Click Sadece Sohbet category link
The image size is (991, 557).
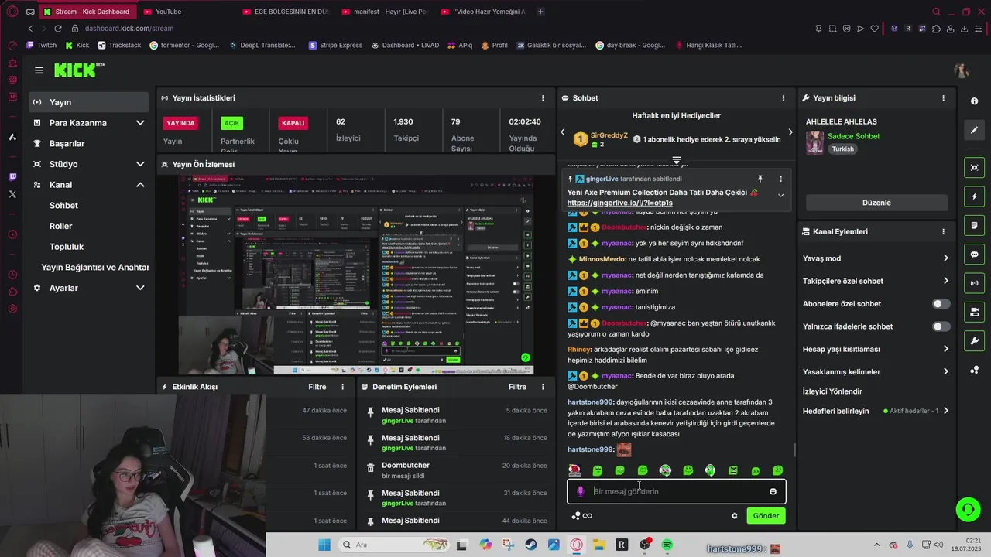tap(853, 136)
